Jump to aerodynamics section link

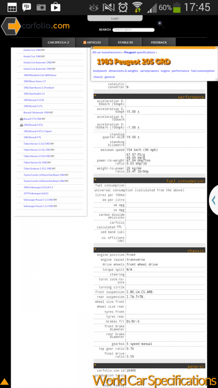tap(150, 71)
